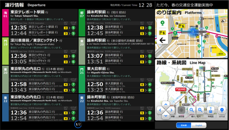Pan the line map to the left
The width and height of the screenshot is (229, 130).
(160, 110)
